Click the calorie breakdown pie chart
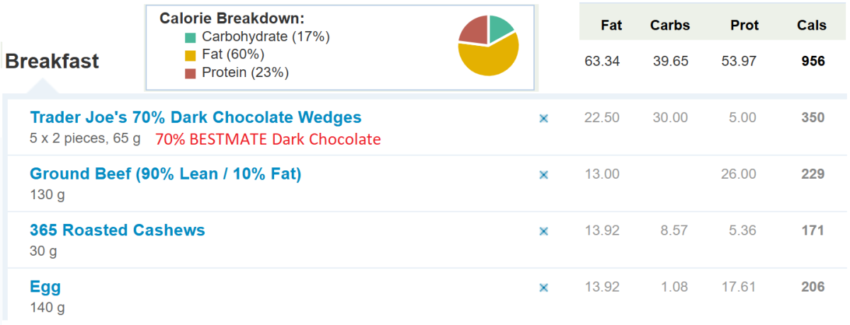Screen dimensions: 850x325 click(x=488, y=45)
